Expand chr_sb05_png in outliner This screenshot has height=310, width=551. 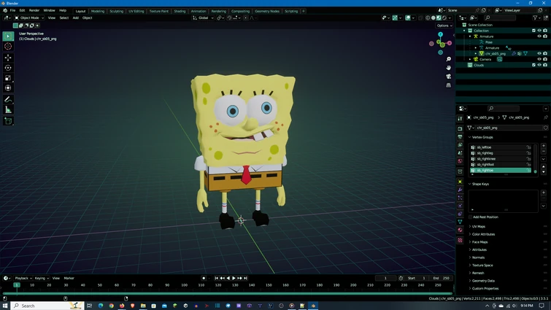click(x=476, y=53)
